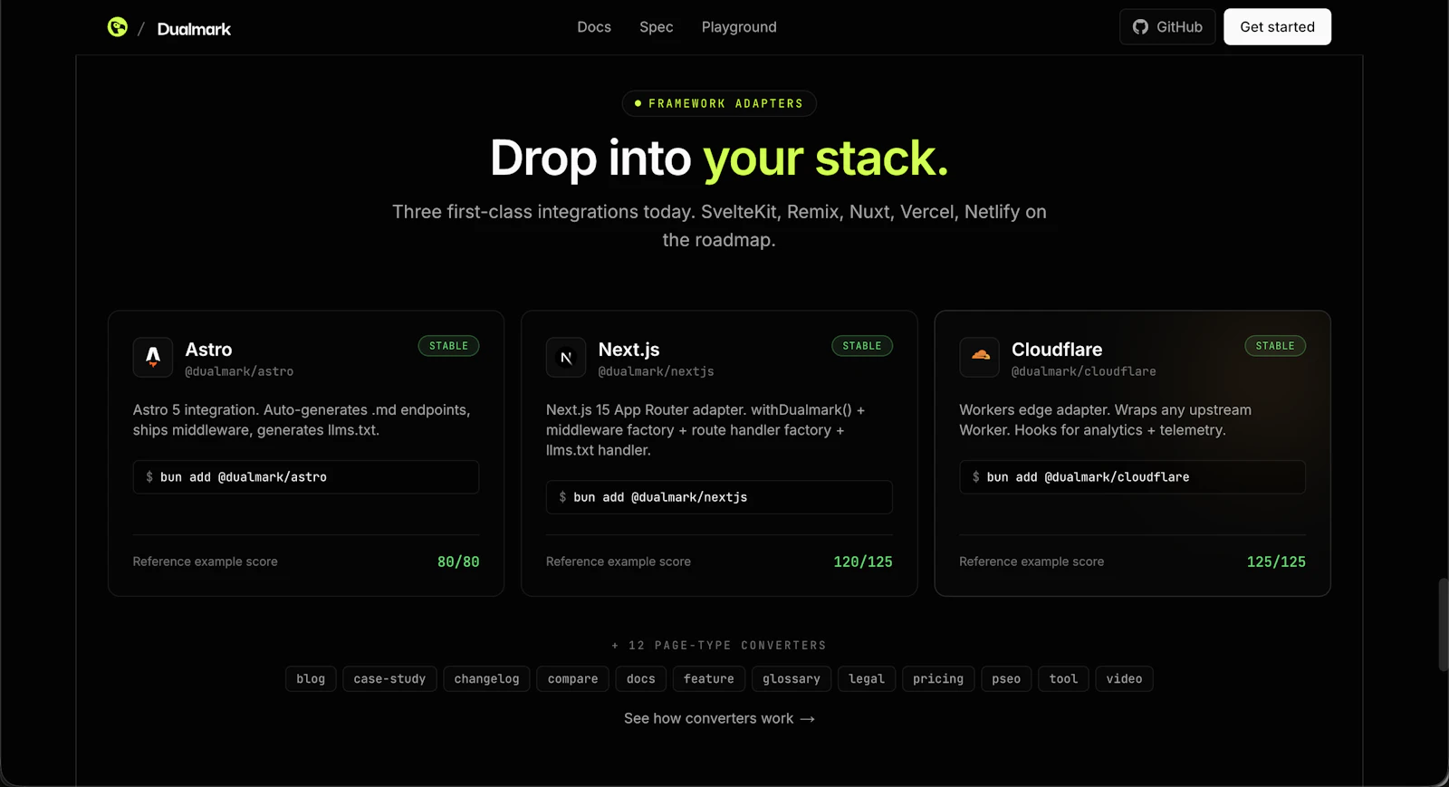Screen dimensions: 1449x787
Task: Select the compare converter tag
Action: click(573, 679)
